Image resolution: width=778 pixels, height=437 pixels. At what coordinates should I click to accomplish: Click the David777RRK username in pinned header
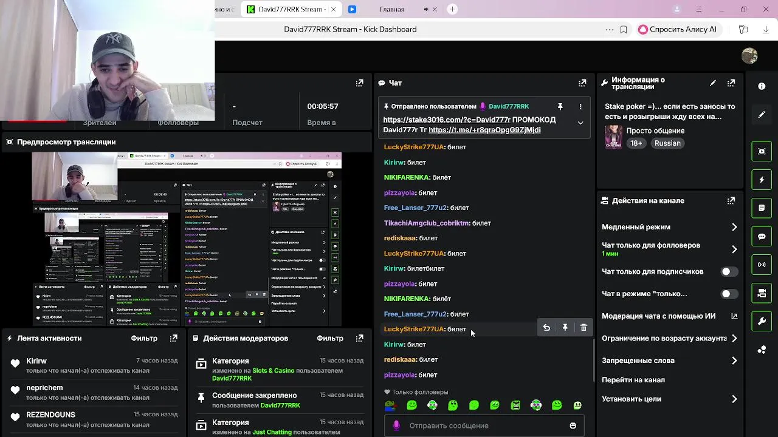pos(509,106)
